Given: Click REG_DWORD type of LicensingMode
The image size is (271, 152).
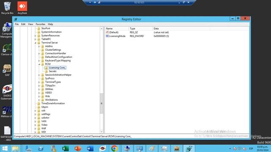Looking at the screenshot, I should (x=137, y=36).
